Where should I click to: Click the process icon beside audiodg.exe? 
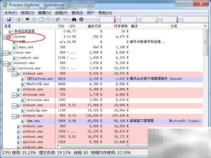click(x=24, y=111)
